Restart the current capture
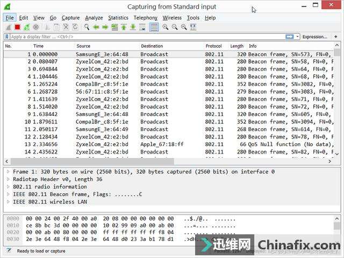The height and width of the screenshot is (258, 344). pyautogui.click(x=26, y=27)
